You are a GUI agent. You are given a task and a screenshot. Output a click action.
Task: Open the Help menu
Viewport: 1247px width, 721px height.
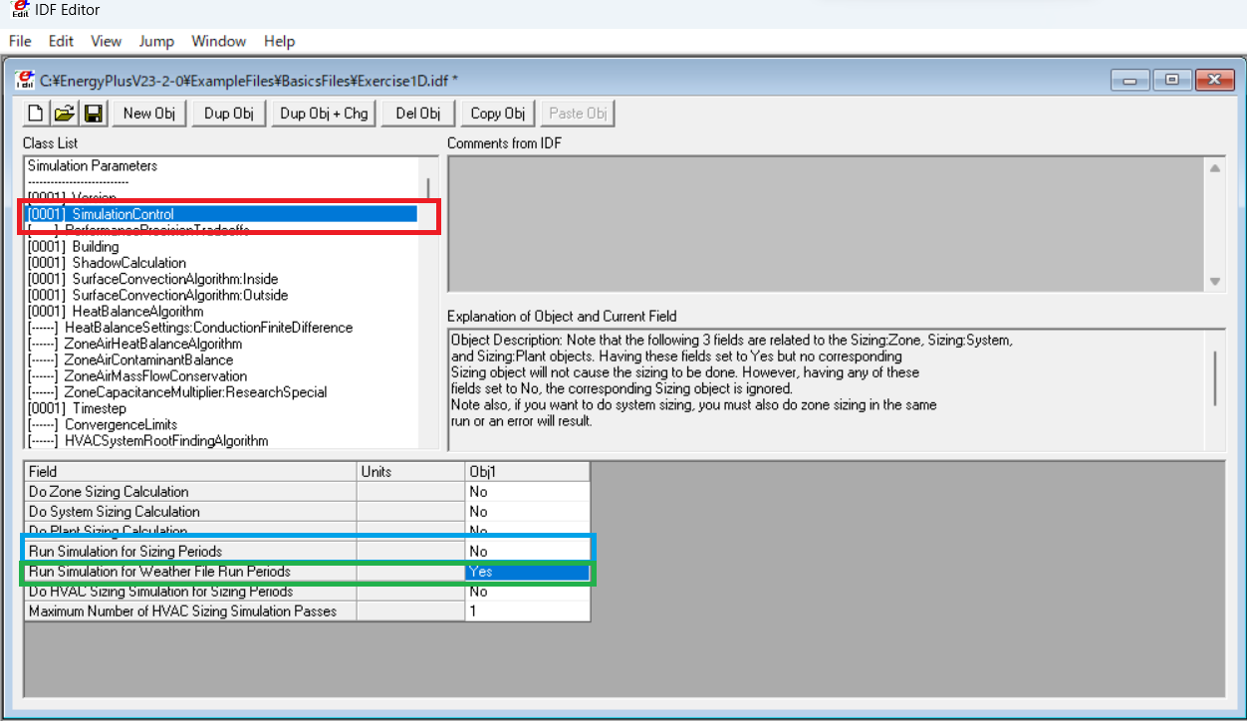point(280,41)
